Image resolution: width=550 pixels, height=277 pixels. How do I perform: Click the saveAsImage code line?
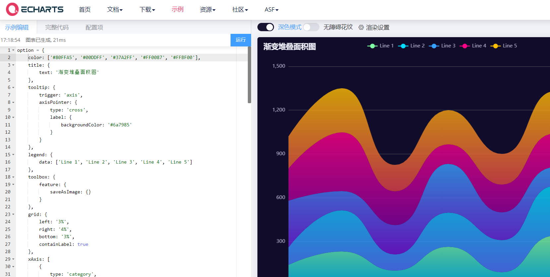[70, 192]
